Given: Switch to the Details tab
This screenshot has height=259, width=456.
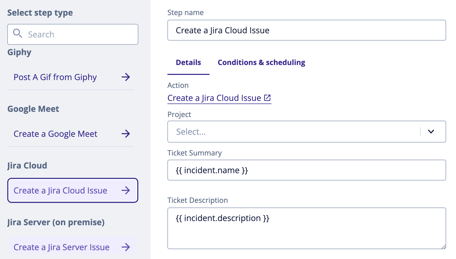Looking at the screenshot, I should pos(188,62).
